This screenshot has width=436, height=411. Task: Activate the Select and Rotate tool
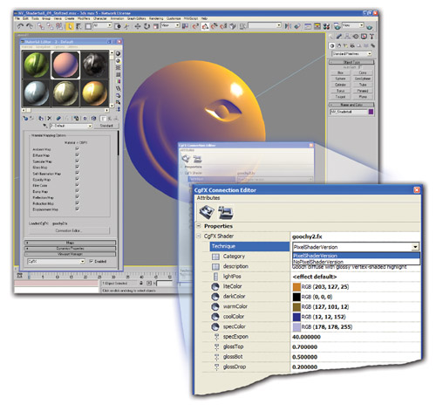(146, 26)
